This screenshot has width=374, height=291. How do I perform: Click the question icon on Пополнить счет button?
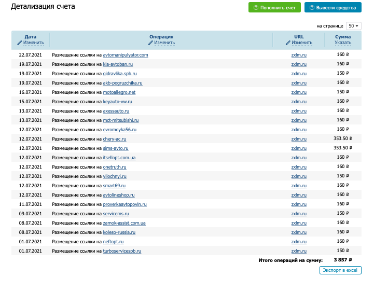[x=256, y=8]
